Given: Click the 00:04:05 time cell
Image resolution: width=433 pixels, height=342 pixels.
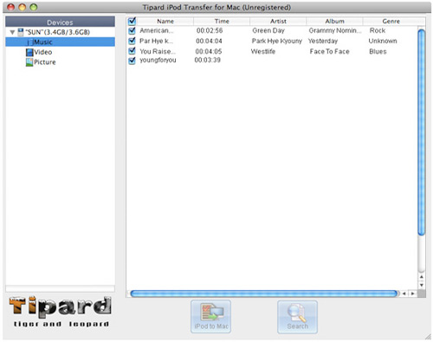Looking at the screenshot, I should tap(209, 51).
